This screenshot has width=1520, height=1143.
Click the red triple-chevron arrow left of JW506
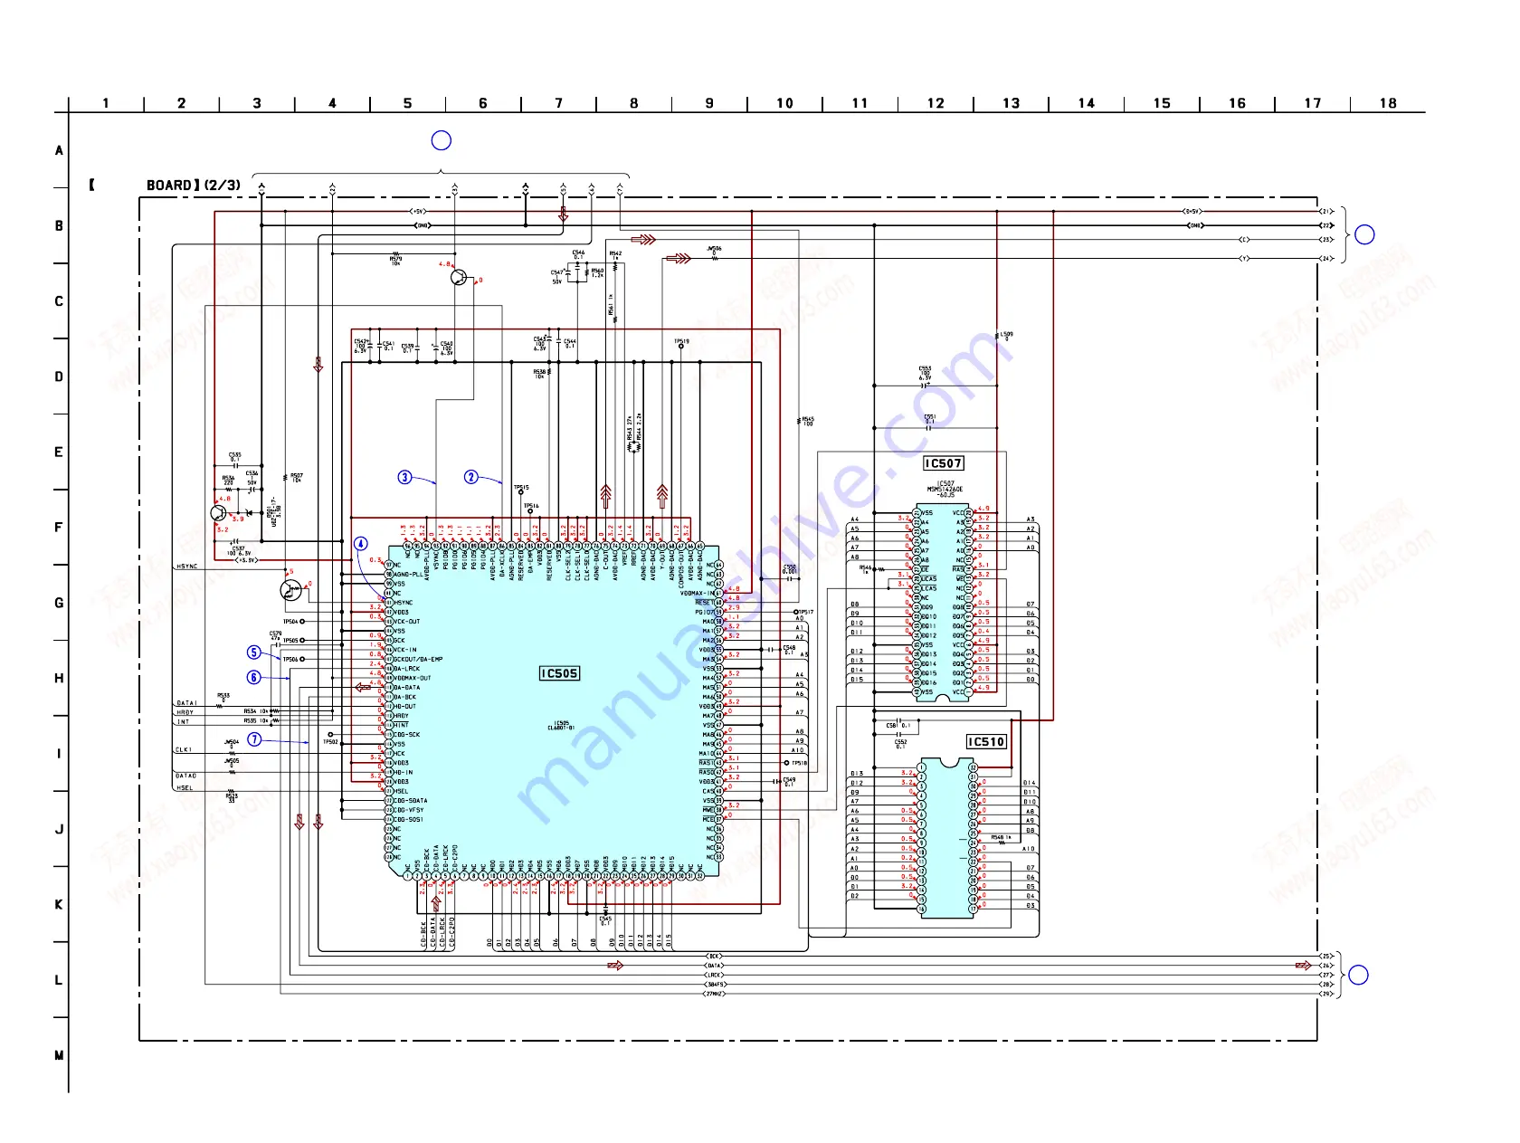pyautogui.click(x=679, y=259)
